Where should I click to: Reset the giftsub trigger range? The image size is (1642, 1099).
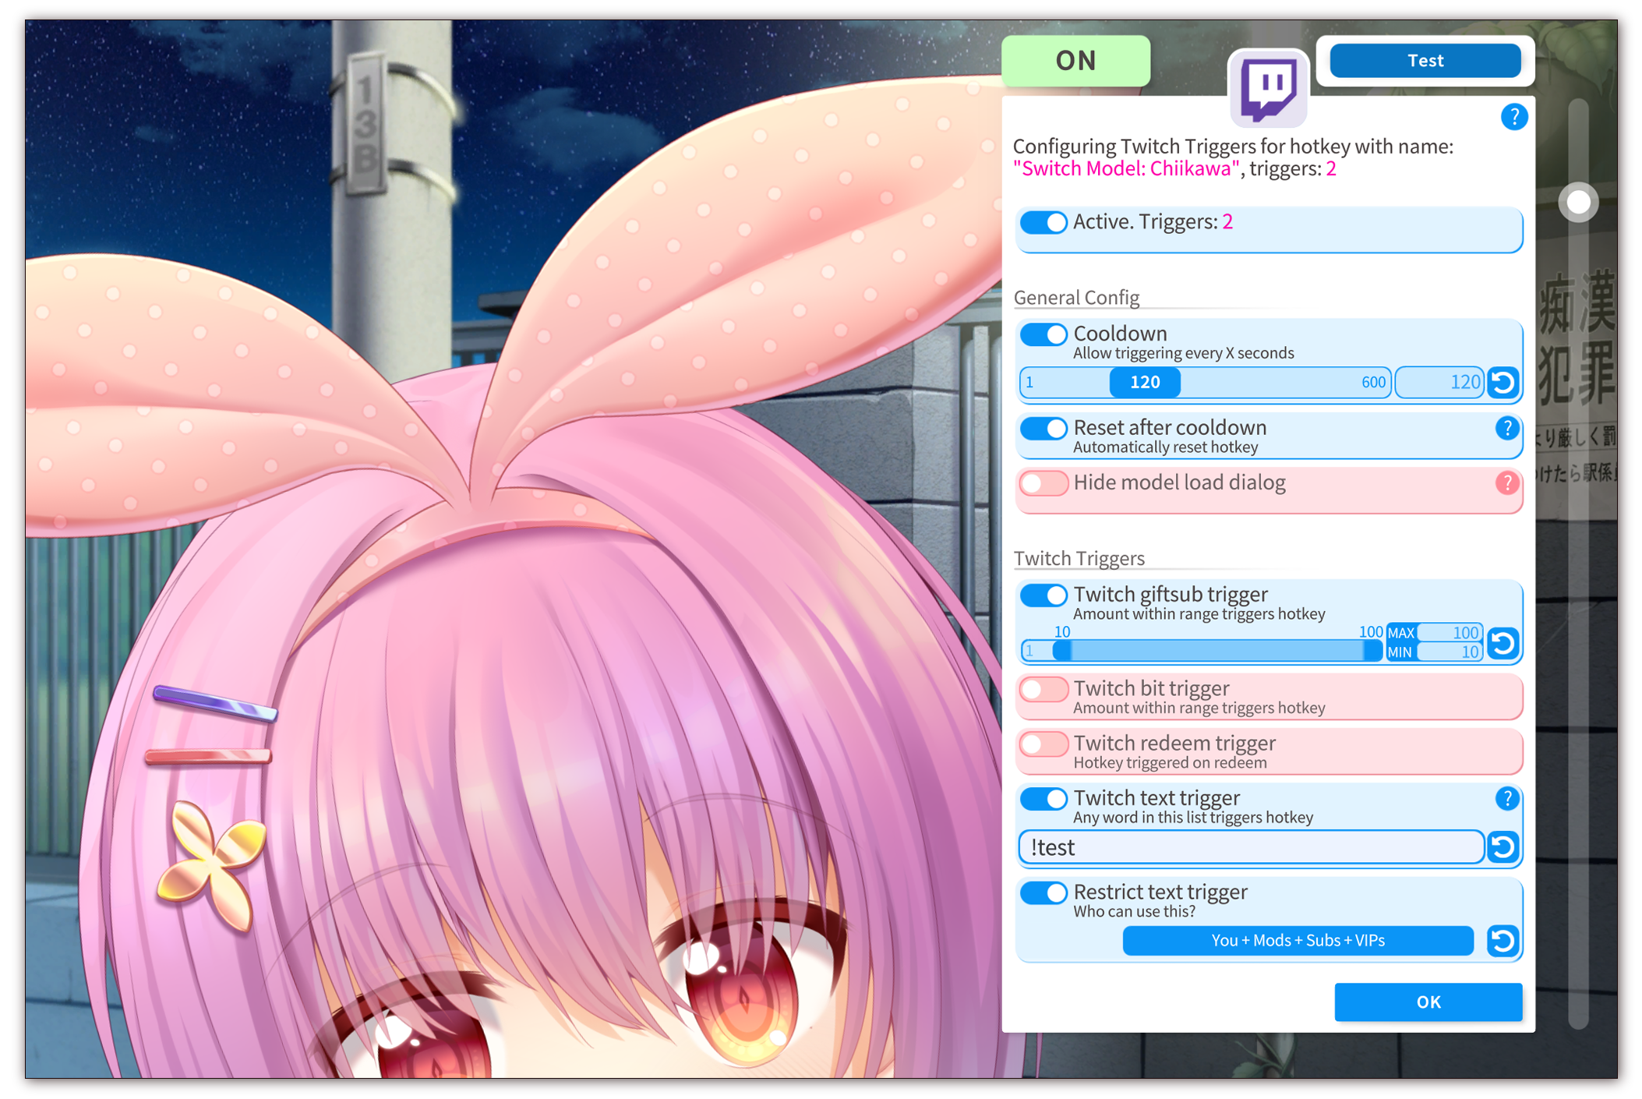click(1503, 642)
